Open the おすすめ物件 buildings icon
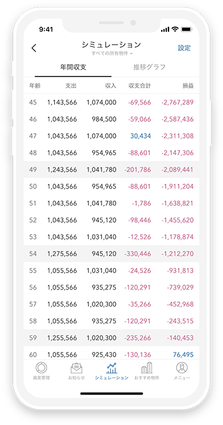Viewport: 223px width, 425px height. [146, 368]
